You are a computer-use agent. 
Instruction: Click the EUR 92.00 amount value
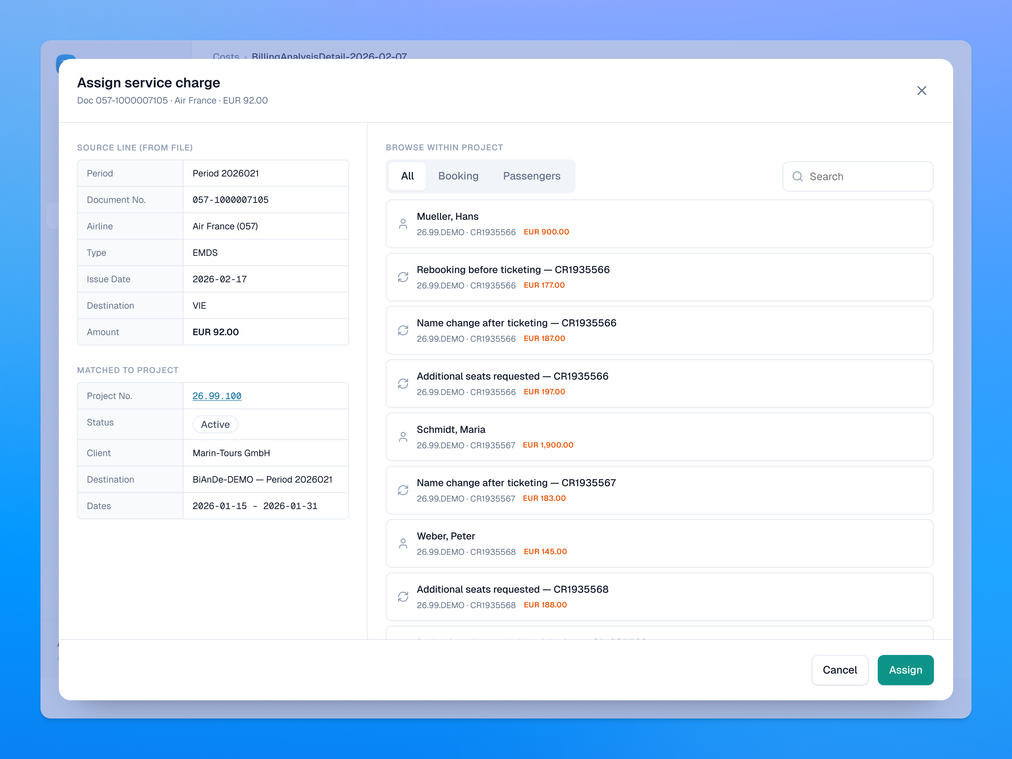(215, 332)
